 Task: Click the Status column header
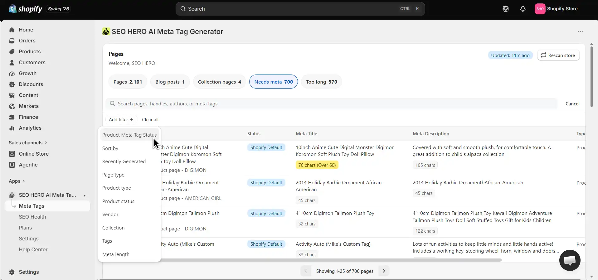(254, 134)
